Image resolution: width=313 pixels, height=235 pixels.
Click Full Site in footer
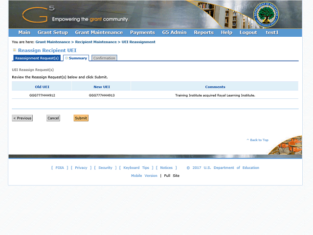tap(172, 176)
